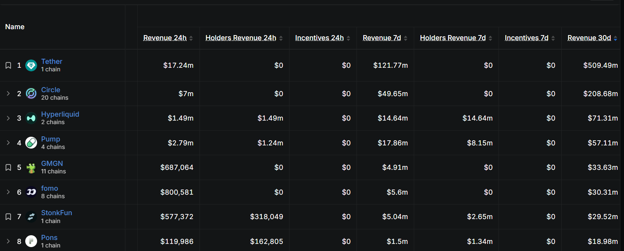Select Tether's $121.77m revenue 7d cell
Screen dimensions: 624x251
[390, 65]
